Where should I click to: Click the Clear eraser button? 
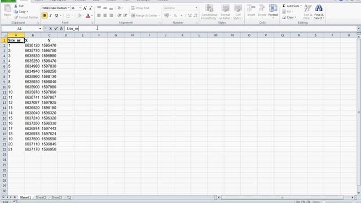coord(289,17)
